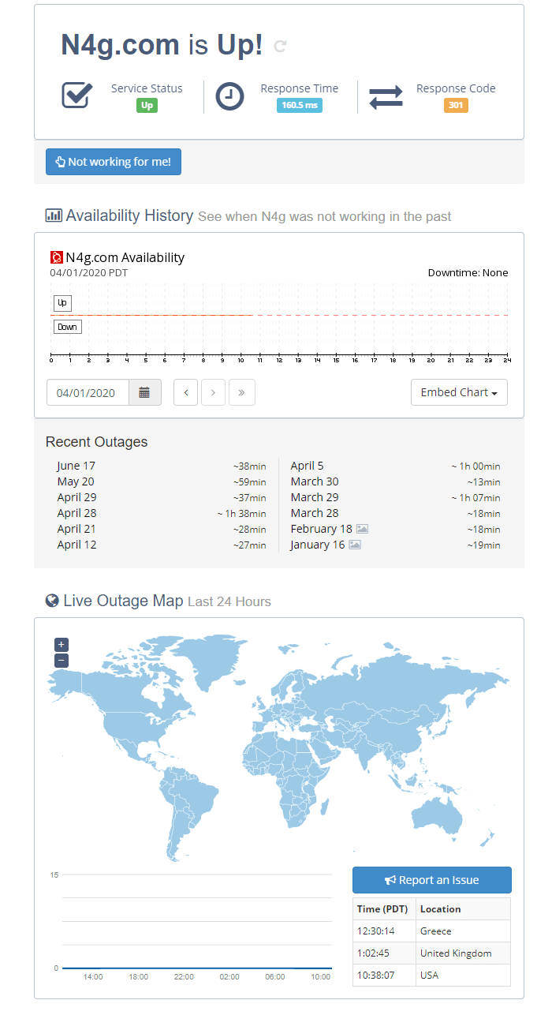Go to next day in availability chart
The image size is (537, 1015).
tap(214, 392)
